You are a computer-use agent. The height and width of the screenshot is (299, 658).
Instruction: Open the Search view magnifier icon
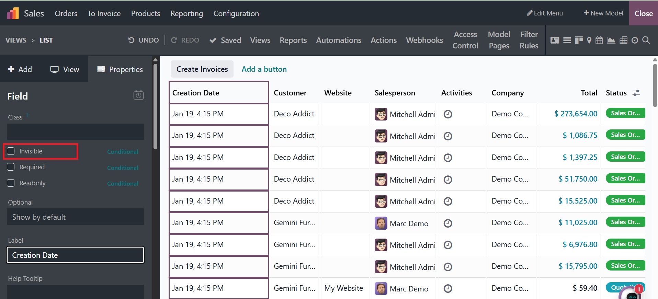tap(646, 40)
